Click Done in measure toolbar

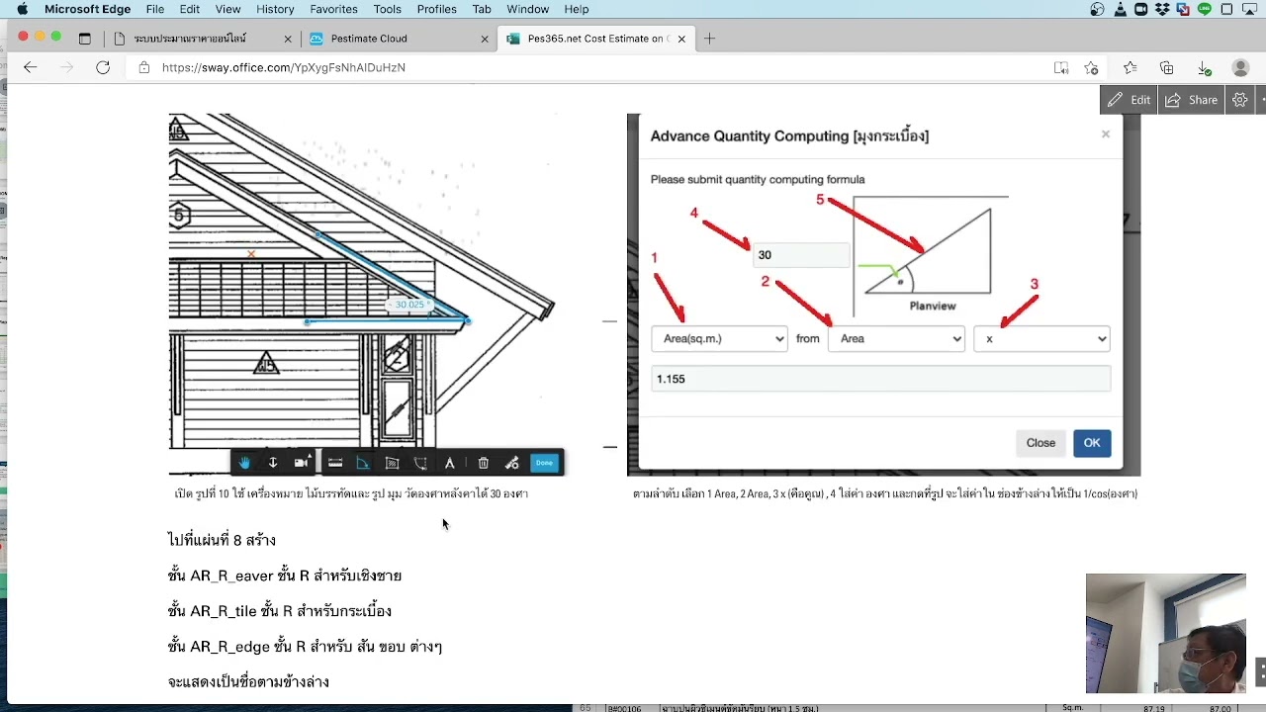[544, 463]
